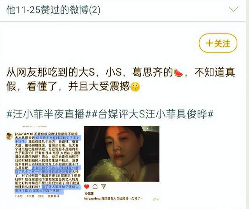Expand the 他11-25赞过的微博 chevron arrow
Viewport: 249px width, 209px height.
pos(233,9)
